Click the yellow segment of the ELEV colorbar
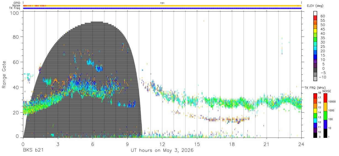Image resolution: width=339 pixels, height=156 pixels. 315,31
